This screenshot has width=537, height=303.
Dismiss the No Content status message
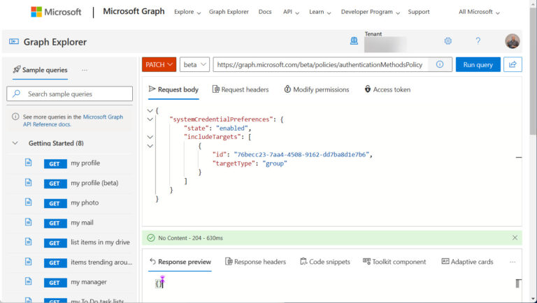tap(515, 238)
